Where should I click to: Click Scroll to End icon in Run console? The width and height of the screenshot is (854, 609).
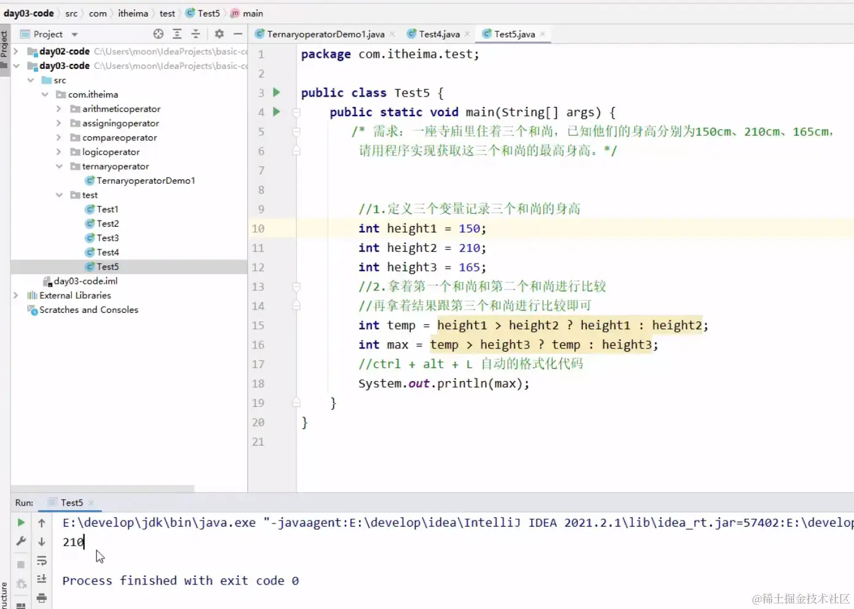pos(42,579)
